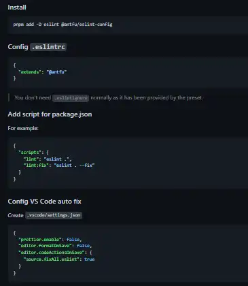This screenshot has height=286, width=248.
Task: Click the Config .eslintrc heading
Action: tap(37, 47)
